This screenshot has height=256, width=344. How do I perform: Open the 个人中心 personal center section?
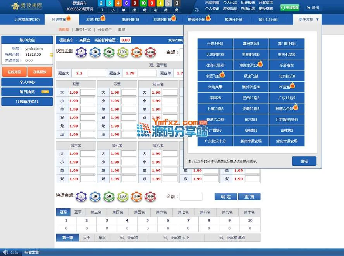point(27,82)
